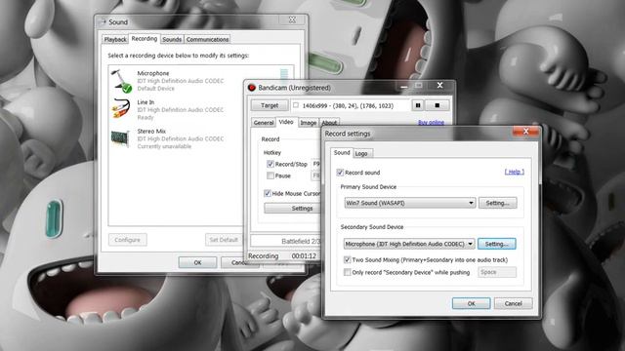This screenshot has width=625, height=351.
Task: Open the Video tab in Bandicam
Action: tap(286, 122)
